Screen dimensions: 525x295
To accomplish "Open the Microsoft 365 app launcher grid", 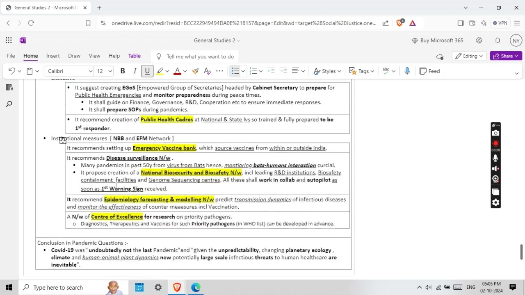I will pyautogui.click(x=9, y=40).
